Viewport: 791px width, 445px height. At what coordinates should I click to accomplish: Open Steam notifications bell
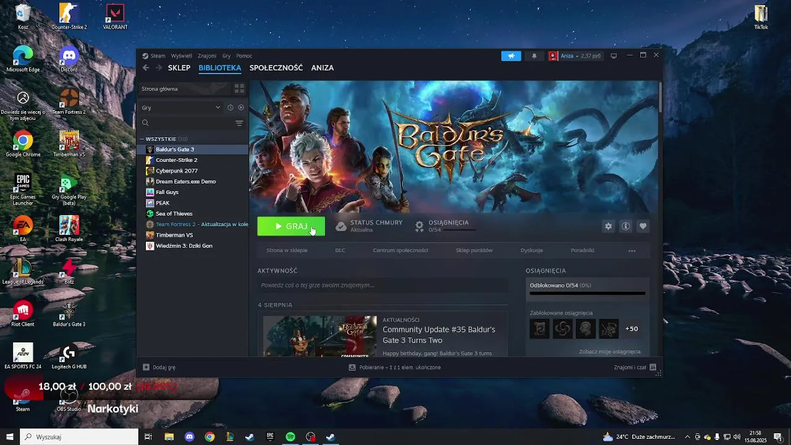[535, 56]
